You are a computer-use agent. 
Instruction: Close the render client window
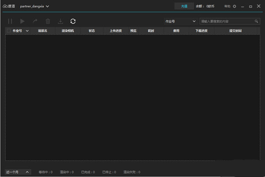pyautogui.click(x=258, y=6)
